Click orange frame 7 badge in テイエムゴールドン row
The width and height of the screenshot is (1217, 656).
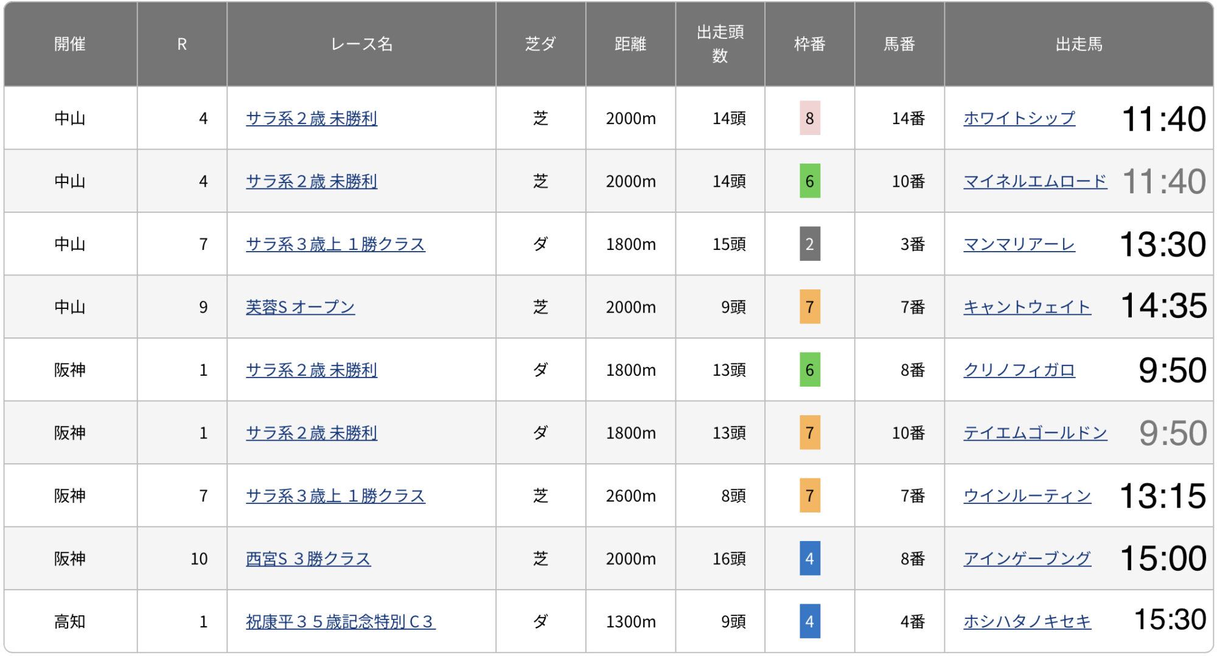pyautogui.click(x=810, y=433)
